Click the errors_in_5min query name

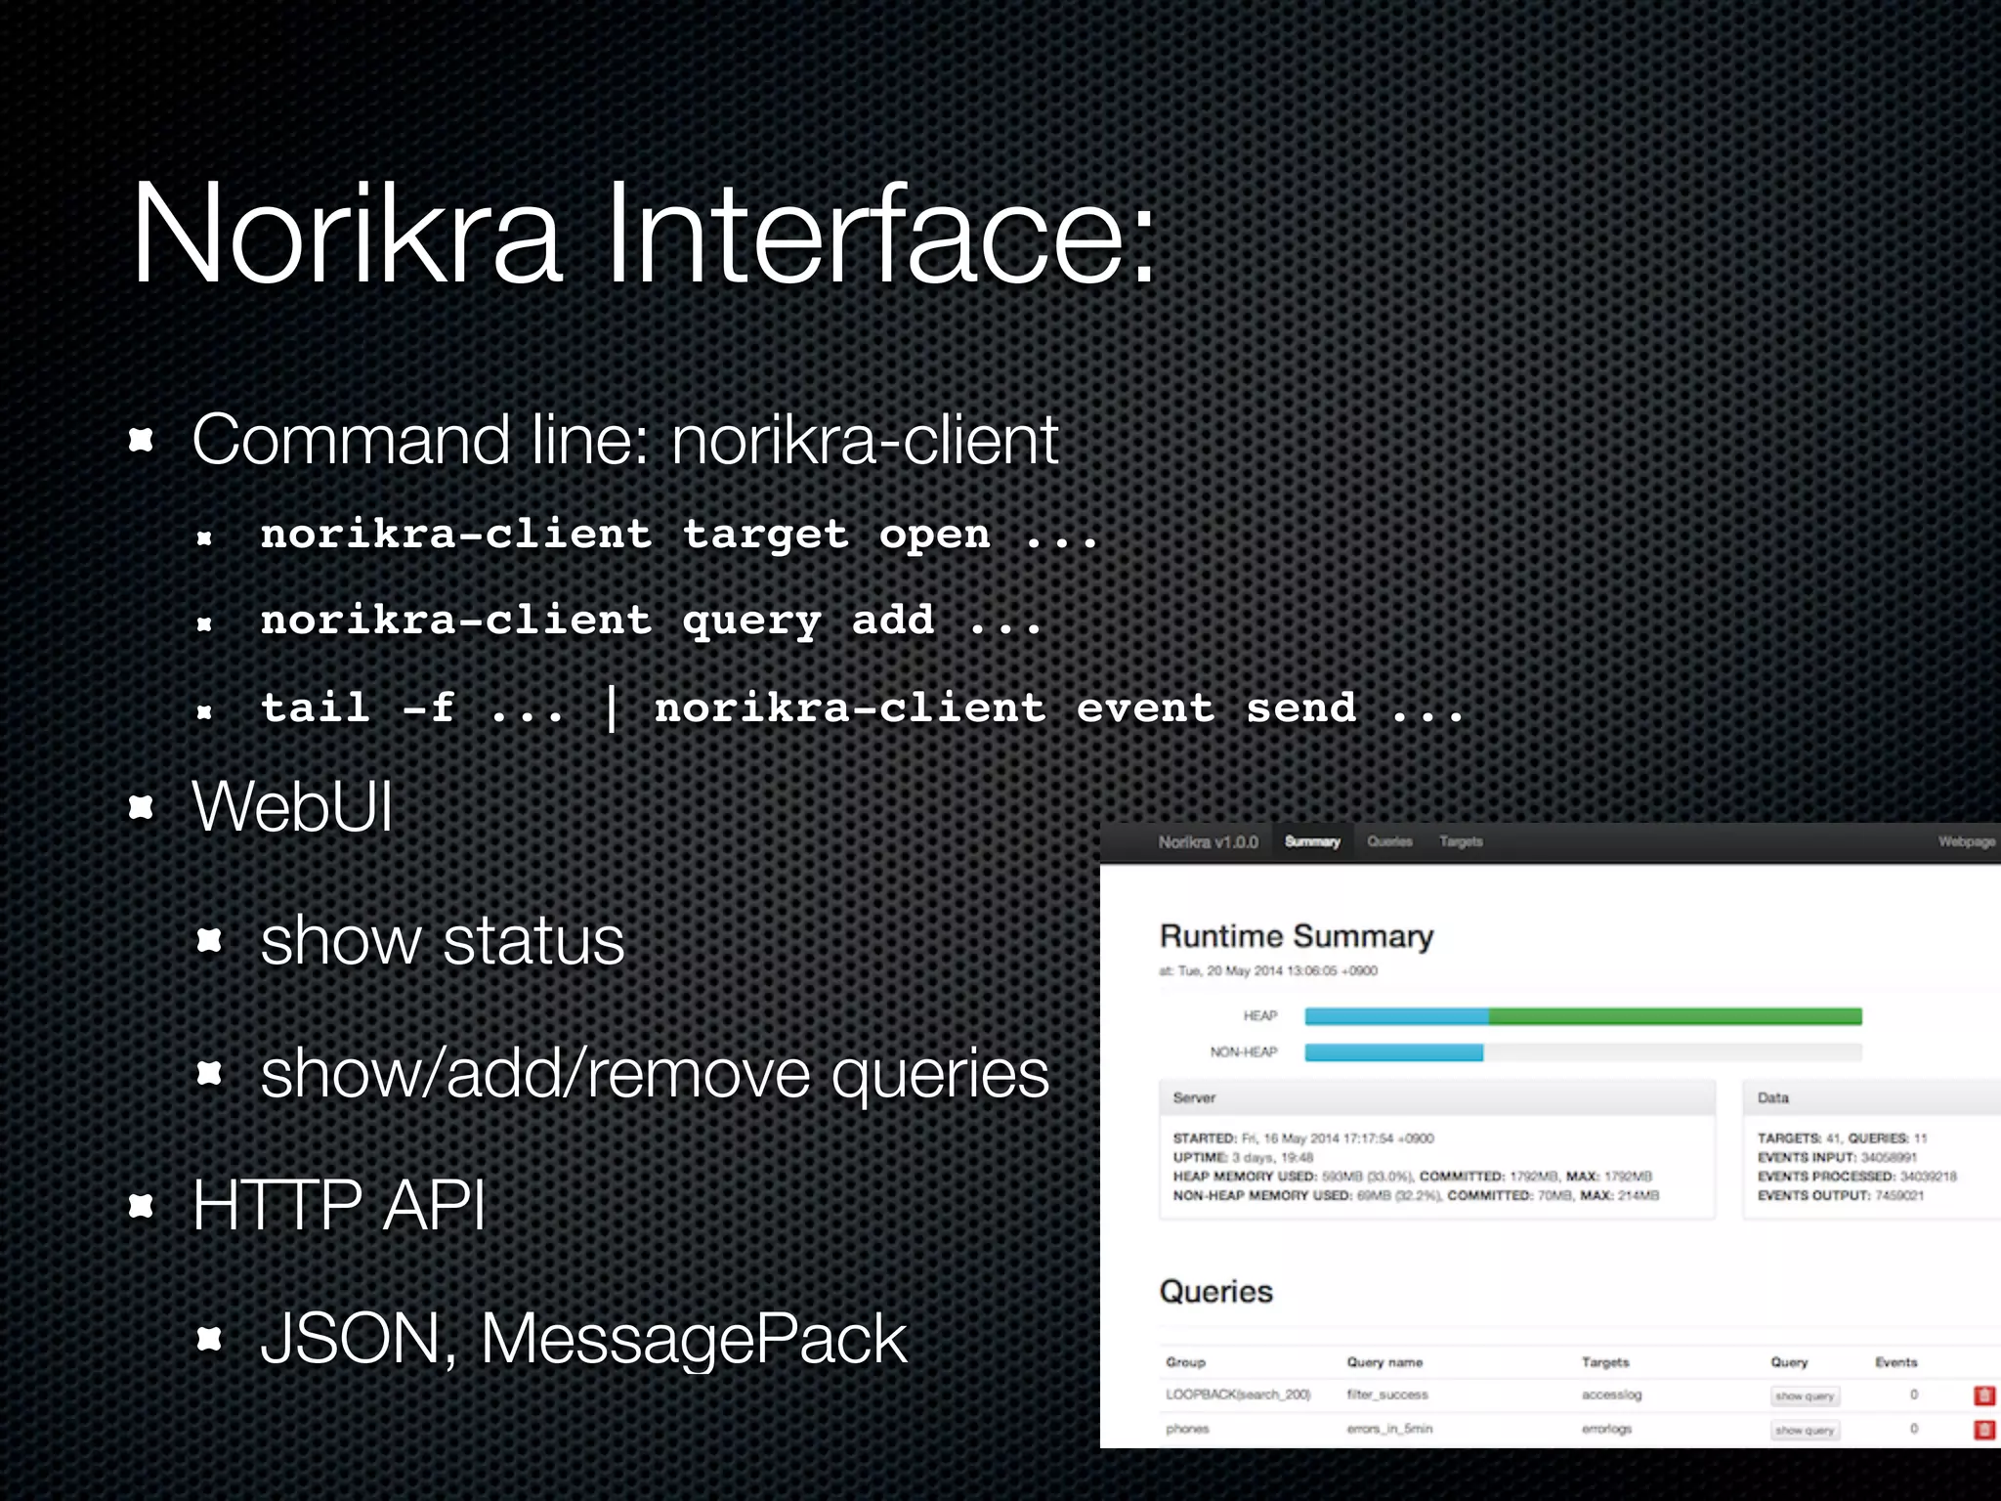(x=1389, y=1429)
